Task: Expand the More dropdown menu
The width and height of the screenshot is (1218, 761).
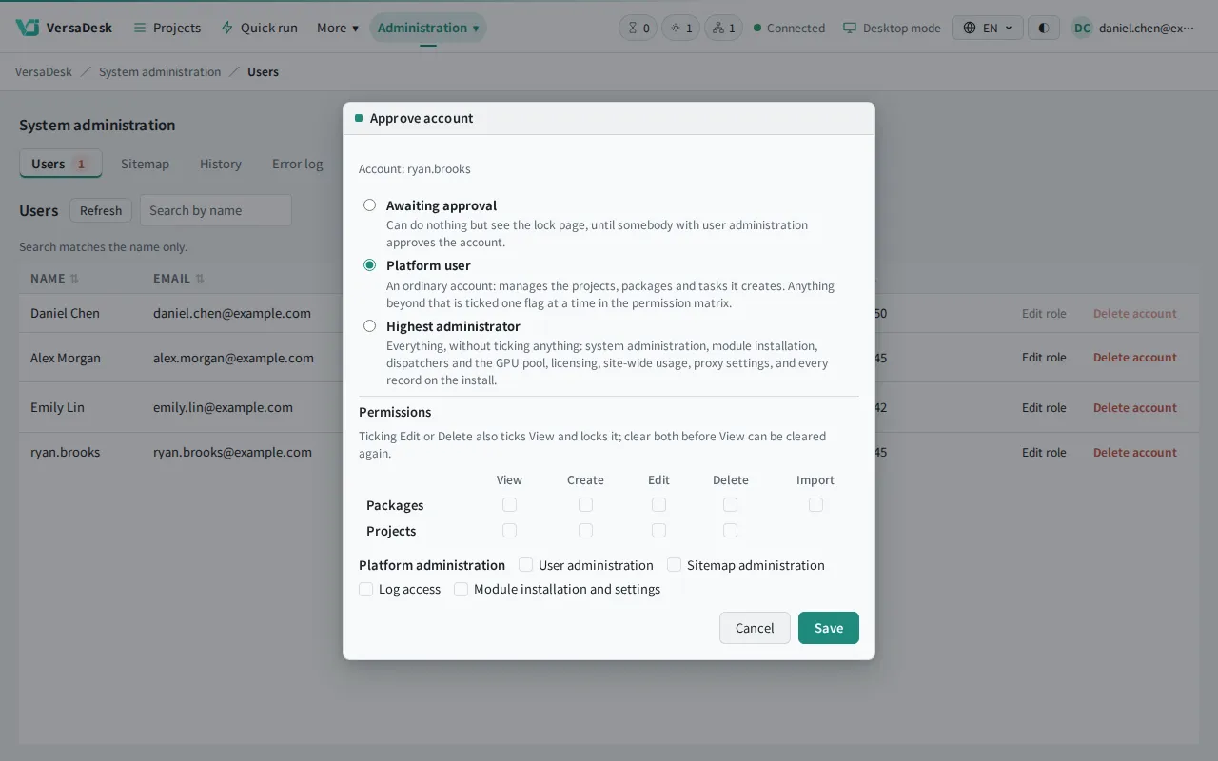Action: tap(338, 28)
